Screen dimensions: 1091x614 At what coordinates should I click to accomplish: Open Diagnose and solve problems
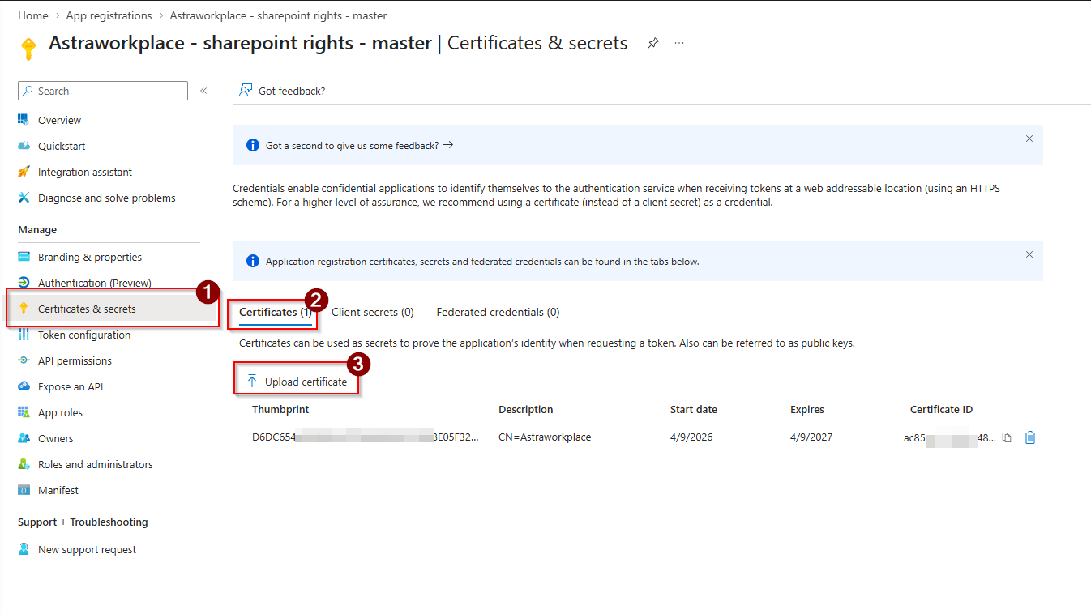(106, 197)
